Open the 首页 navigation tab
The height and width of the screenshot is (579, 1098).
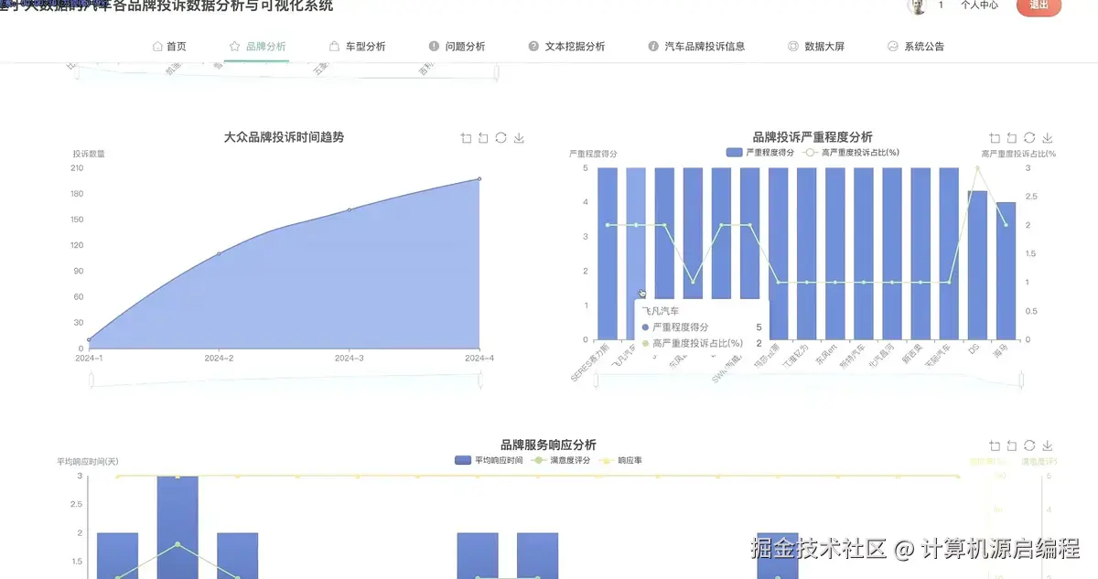point(169,46)
